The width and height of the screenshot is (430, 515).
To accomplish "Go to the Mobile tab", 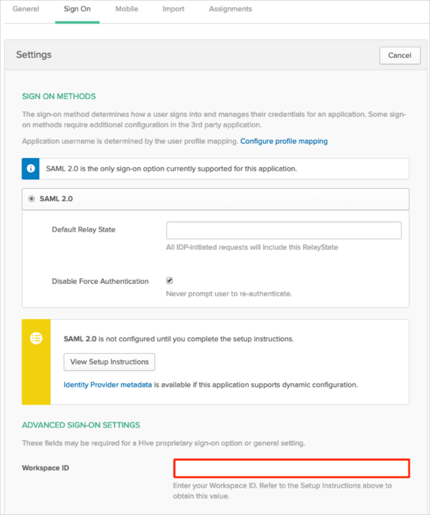I will pos(127,9).
